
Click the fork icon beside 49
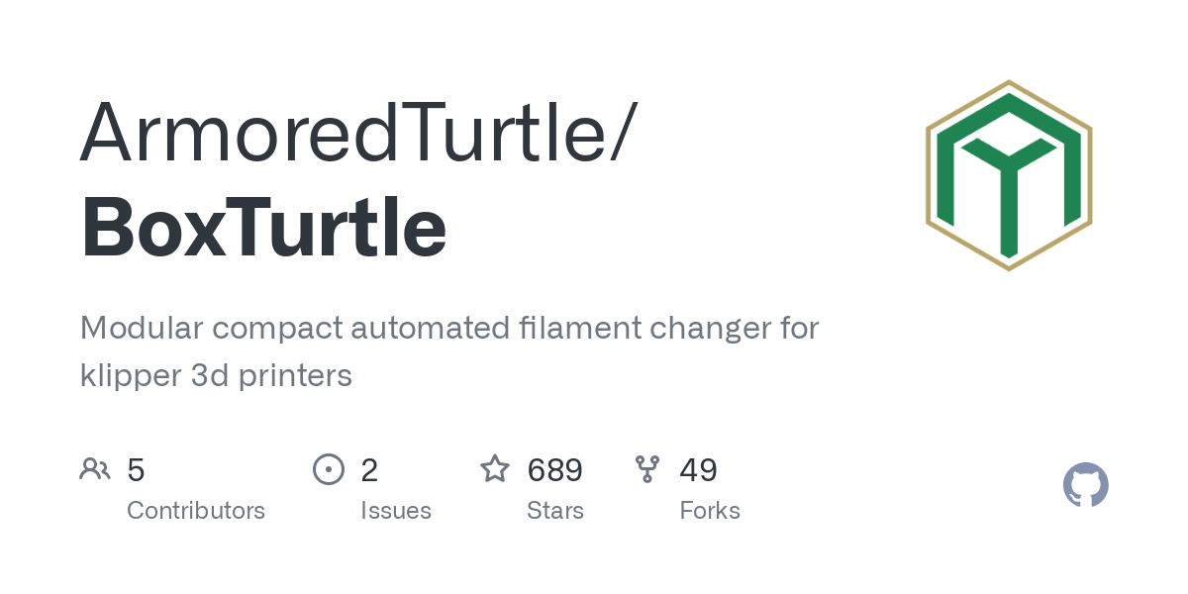647,469
